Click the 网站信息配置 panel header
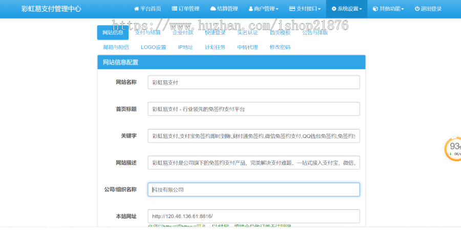This screenshot has width=461, height=245. click(232, 62)
